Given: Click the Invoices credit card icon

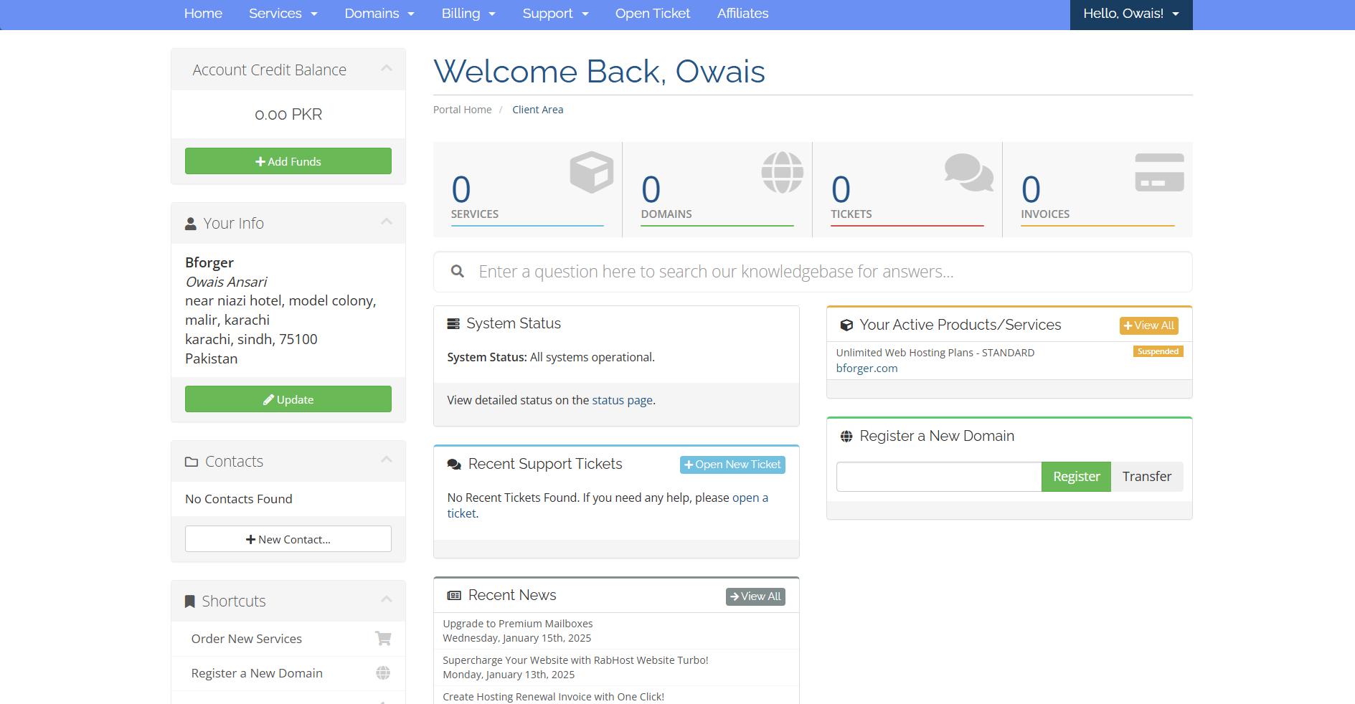Looking at the screenshot, I should (x=1159, y=172).
